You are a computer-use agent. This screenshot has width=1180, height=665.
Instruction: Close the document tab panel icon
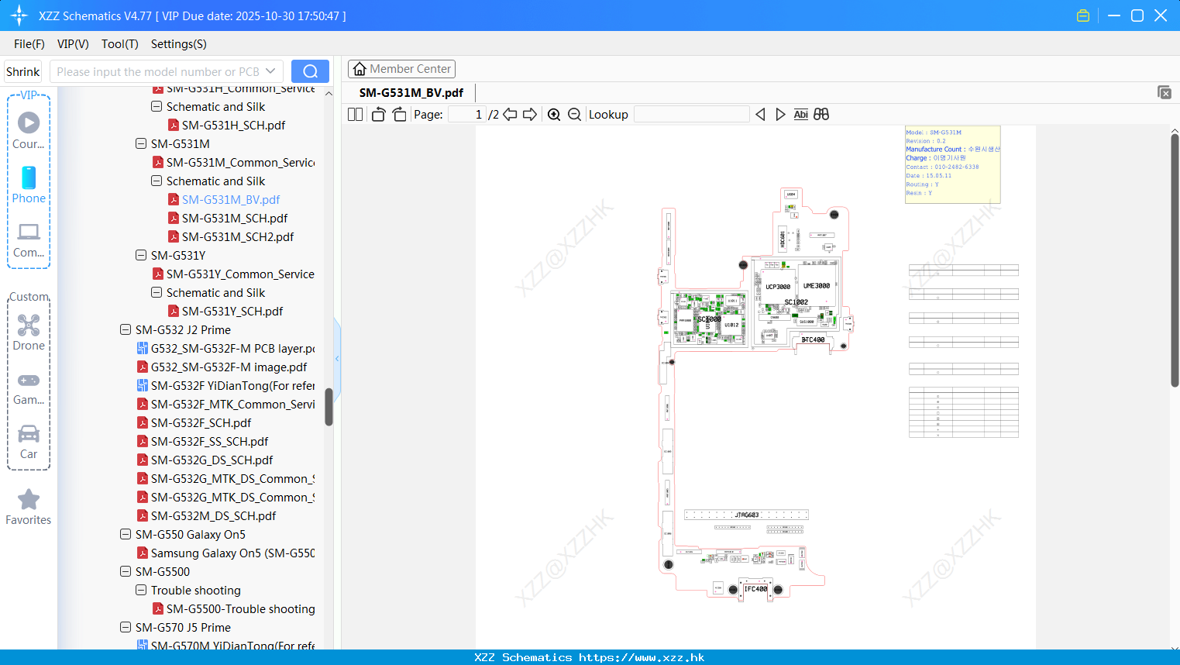[1165, 92]
